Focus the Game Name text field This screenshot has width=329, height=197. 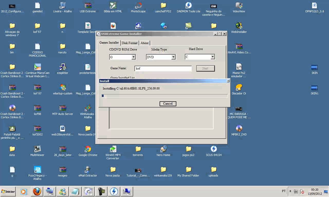[x=163, y=68]
